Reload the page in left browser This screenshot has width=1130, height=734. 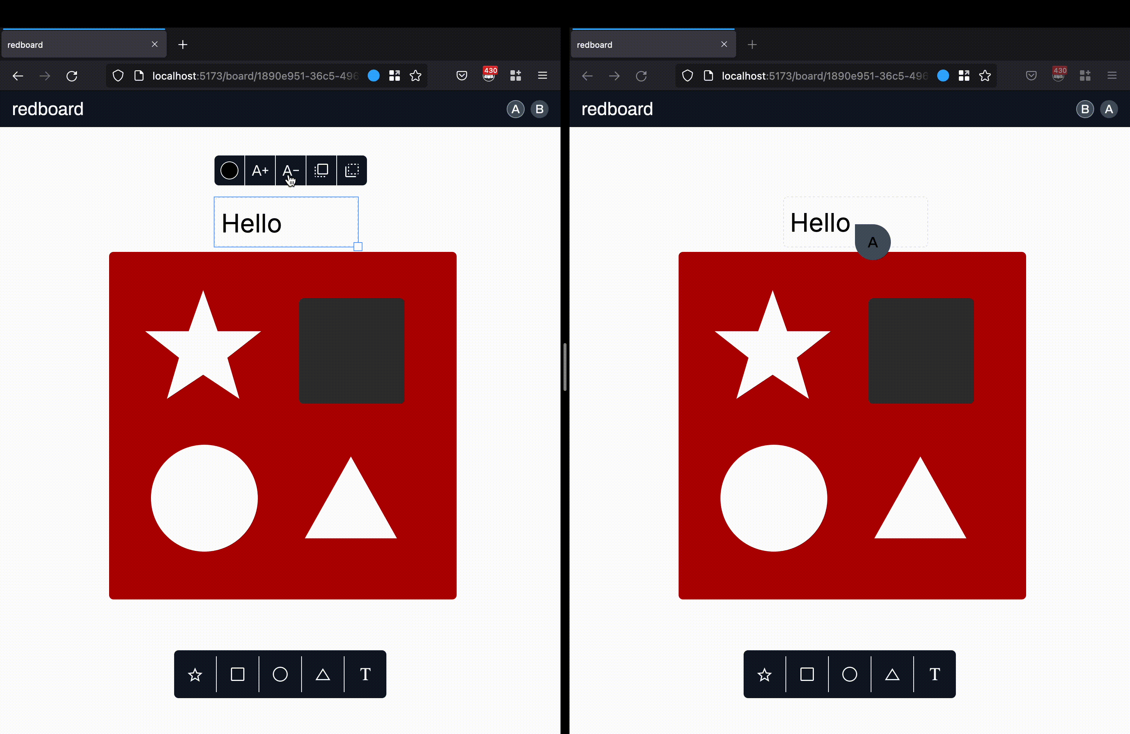point(72,76)
